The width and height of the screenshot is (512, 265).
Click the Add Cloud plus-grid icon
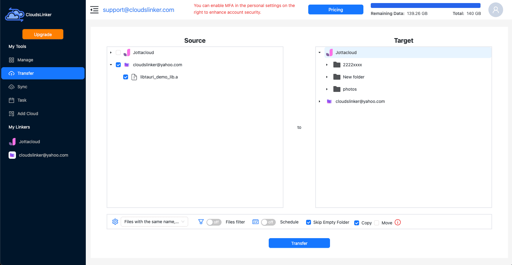[11, 114]
